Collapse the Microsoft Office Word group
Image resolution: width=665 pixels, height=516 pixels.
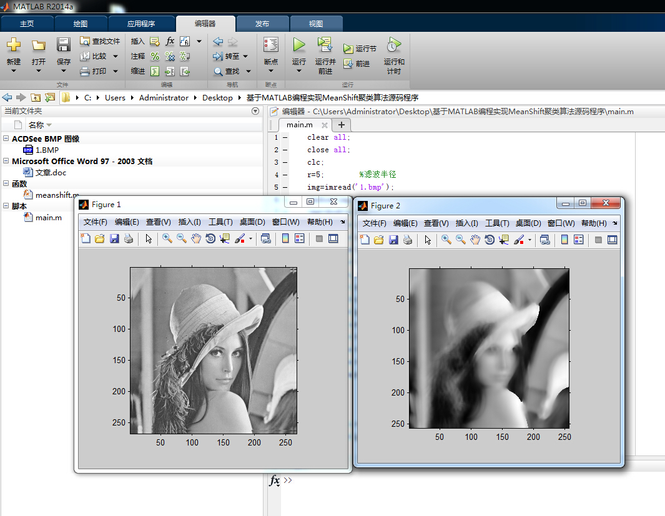[x=6, y=160]
